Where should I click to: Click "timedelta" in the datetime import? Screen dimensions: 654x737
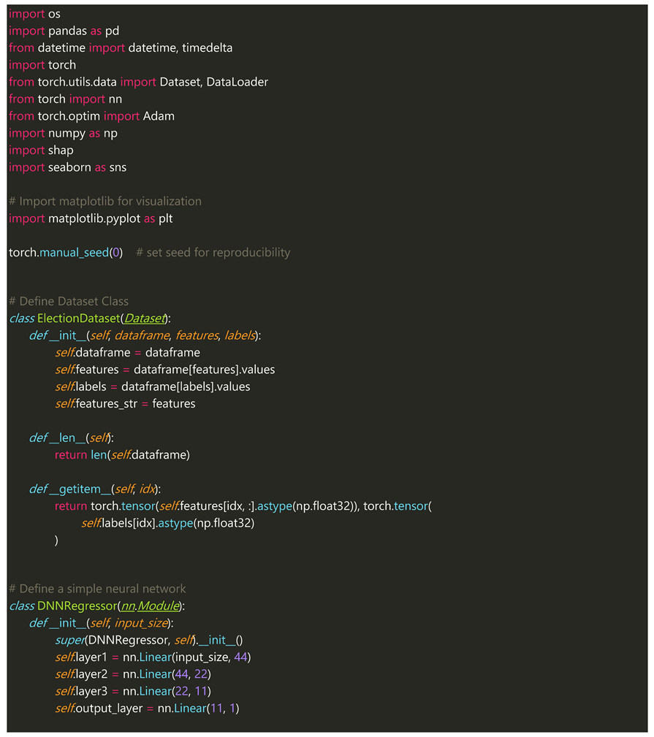pyautogui.click(x=208, y=47)
